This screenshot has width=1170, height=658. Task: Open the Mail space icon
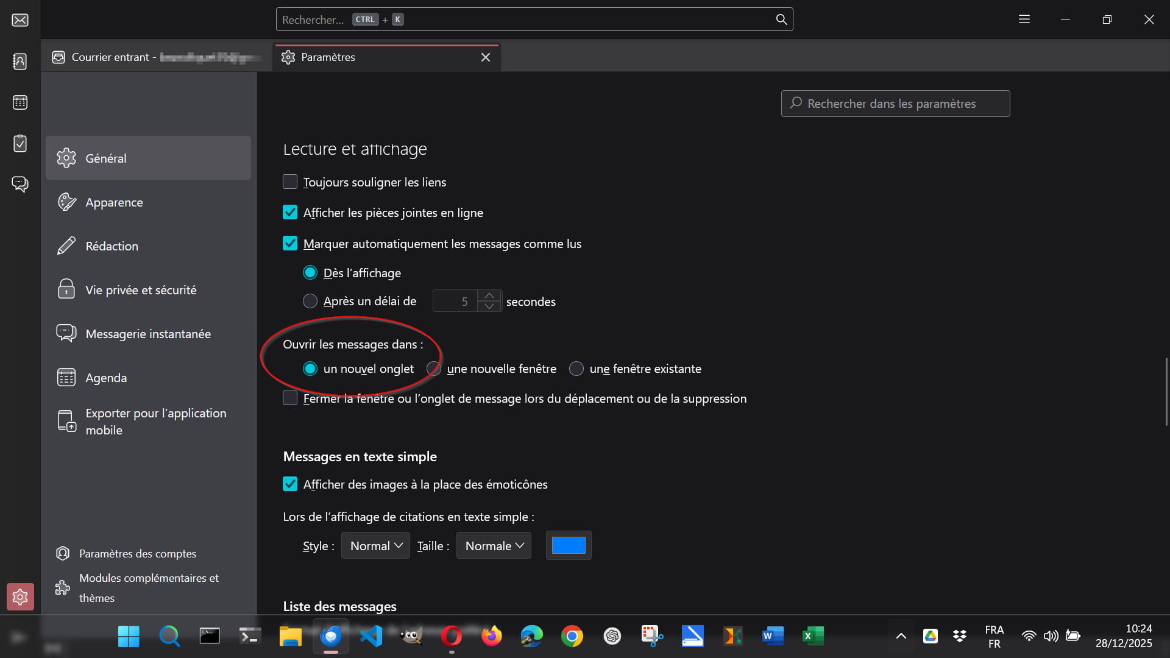pyautogui.click(x=20, y=20)
